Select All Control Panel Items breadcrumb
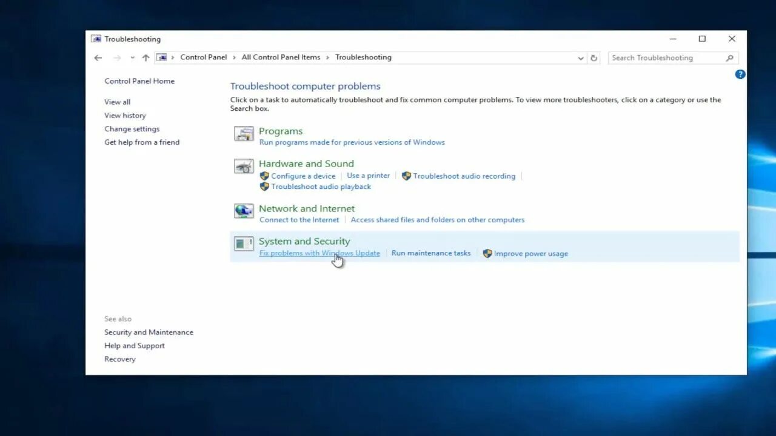 click(x=281, y=58)
